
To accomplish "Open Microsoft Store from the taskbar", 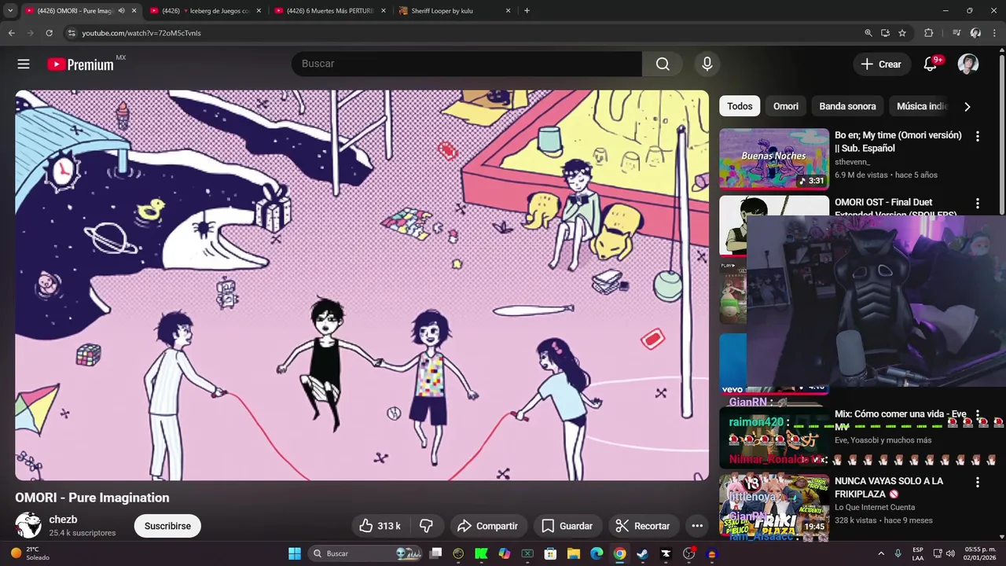I will click(550, 553).
